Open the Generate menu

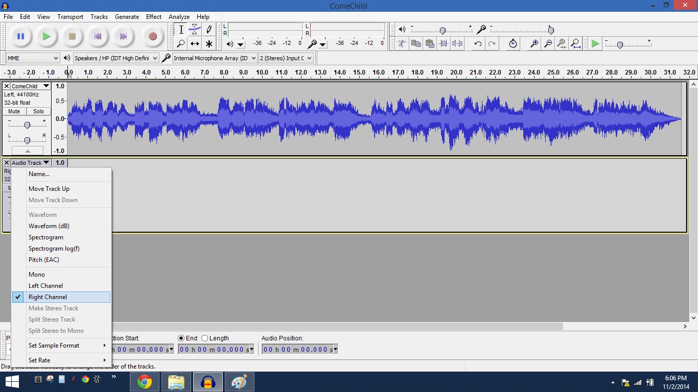tap(127, 17)
